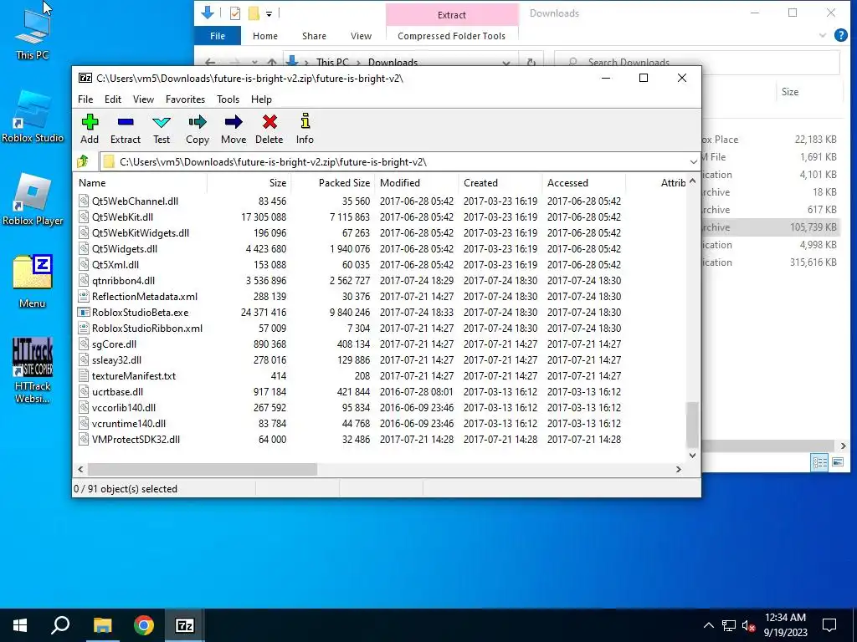Select the RobloxStudioRibbon.xml file

point(147,328)
